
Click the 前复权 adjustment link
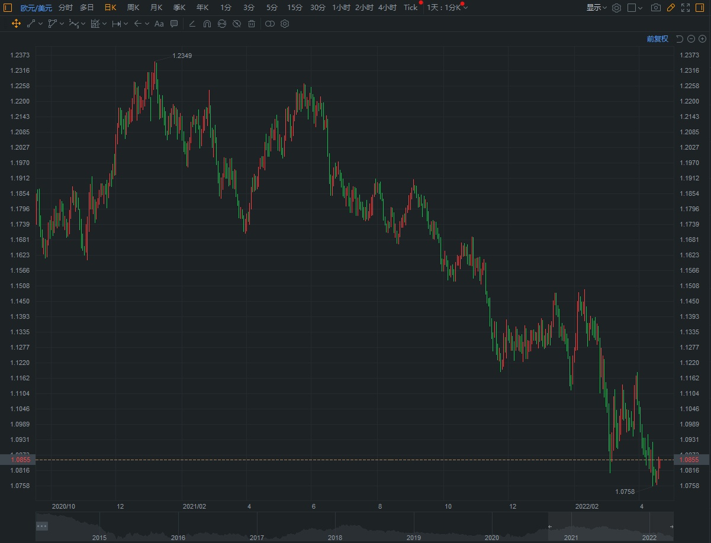pos(657,39)
